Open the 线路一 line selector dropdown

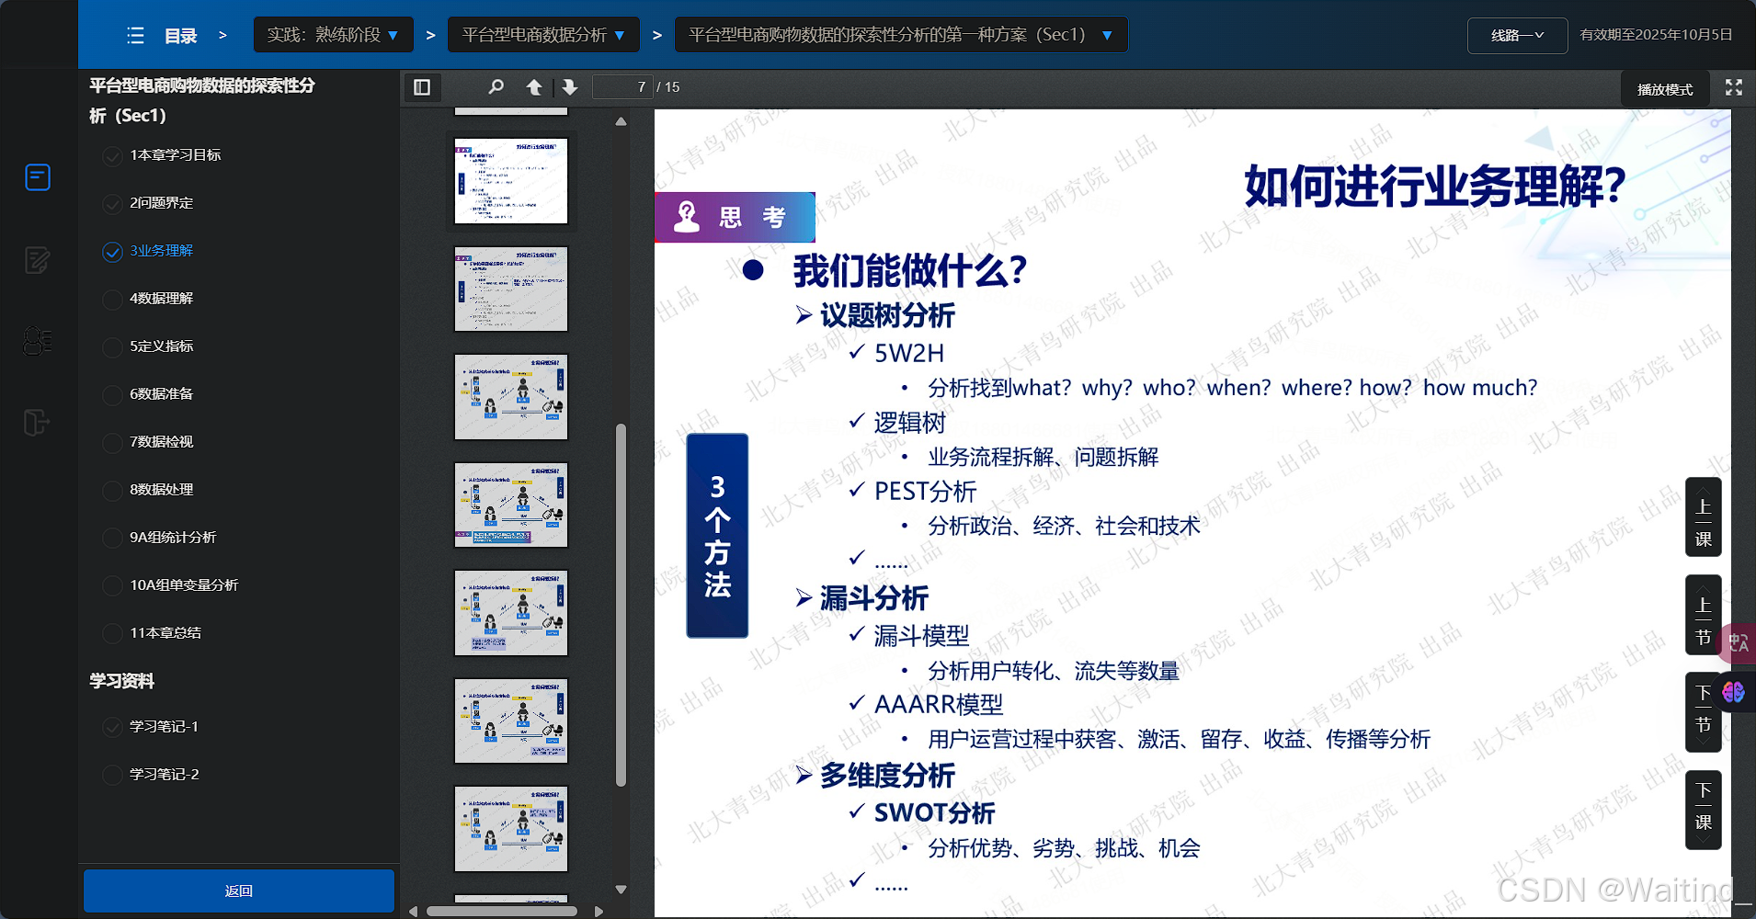pos(1517,36)
